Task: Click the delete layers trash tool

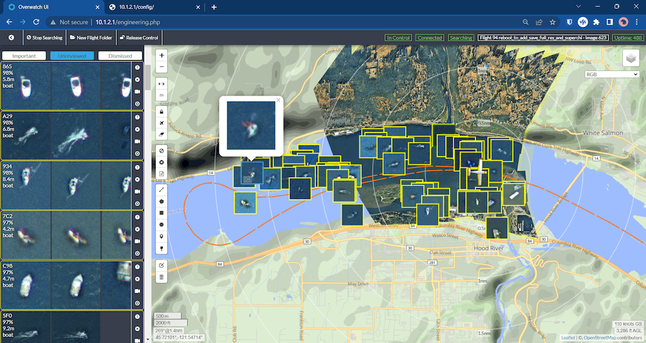Action: tap(161, 276)
